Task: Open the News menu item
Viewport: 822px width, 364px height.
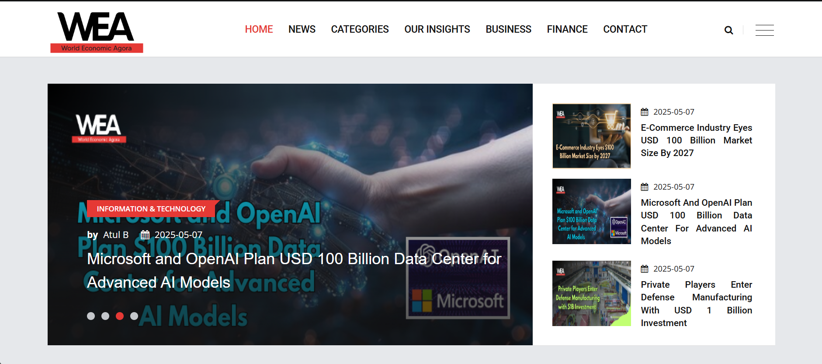Action: pos(302,29)
